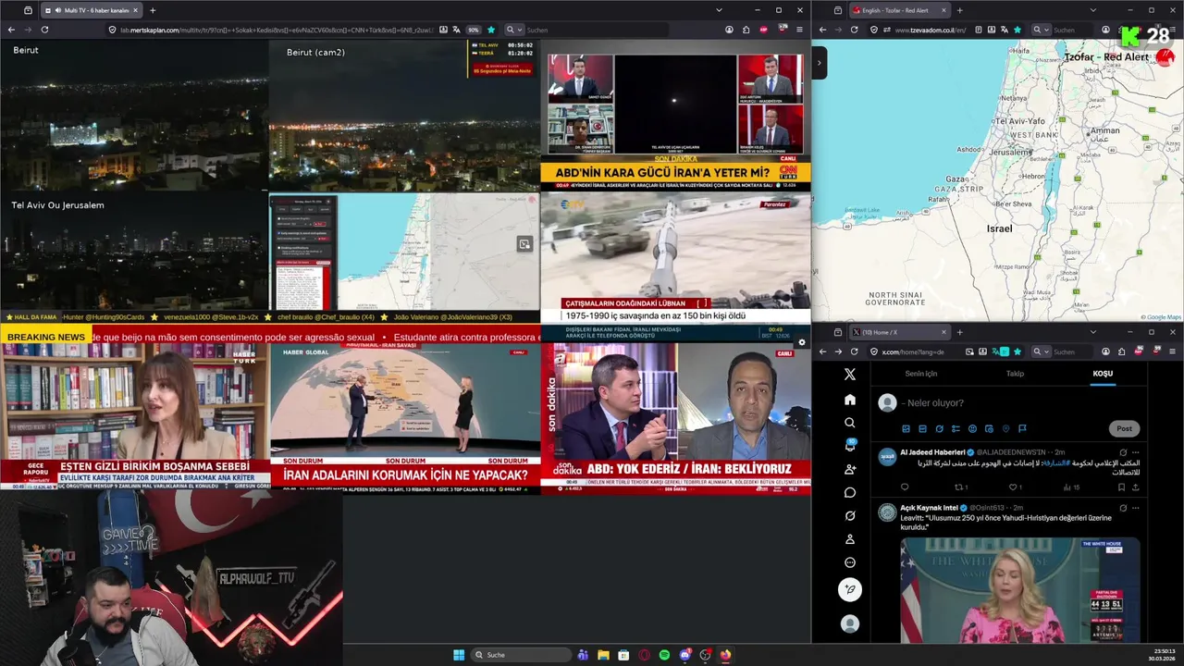Image resolution: width=1184 pixels, height=666 pixels.
Task: Like the Al Jadeed Haberleri post
Action: tap(1015, 487)
